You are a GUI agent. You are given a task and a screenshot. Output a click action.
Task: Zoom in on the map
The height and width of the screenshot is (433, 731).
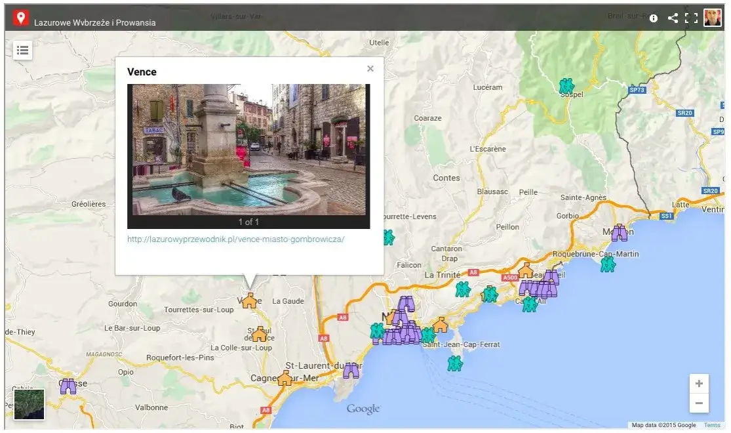699,384
